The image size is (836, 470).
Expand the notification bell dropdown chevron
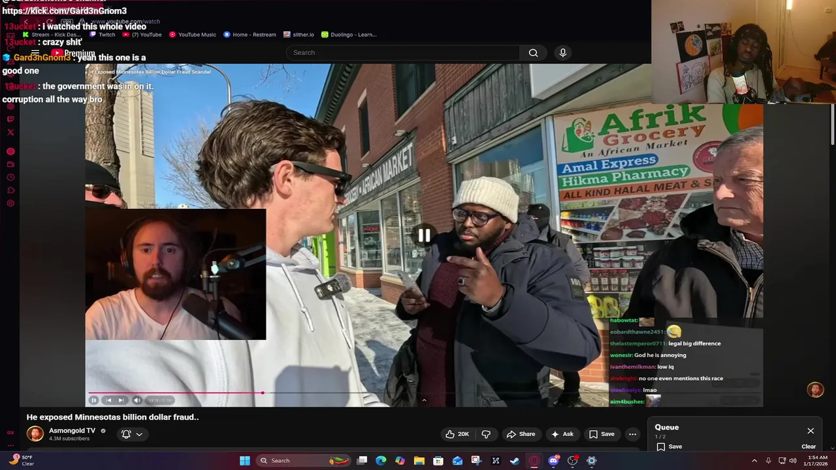coord(139,434)
